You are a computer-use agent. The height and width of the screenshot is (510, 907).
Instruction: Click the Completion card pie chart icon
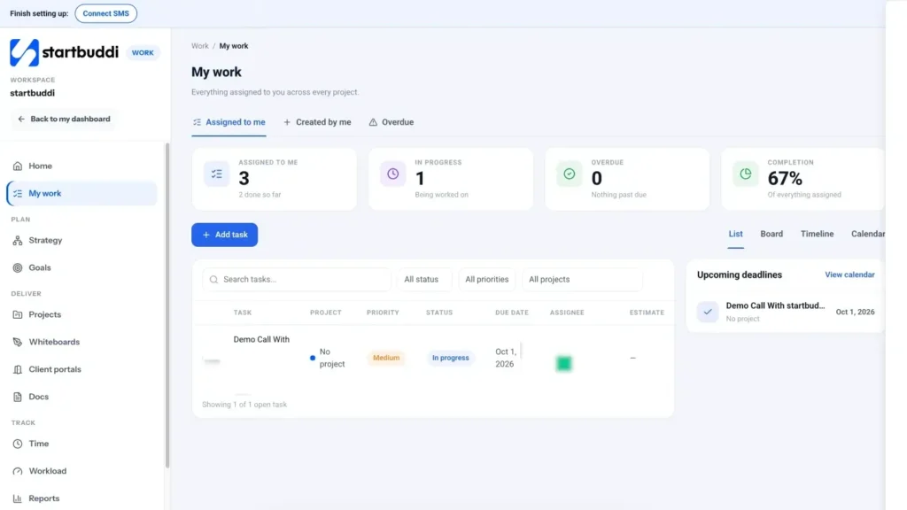tap(746, 174)
